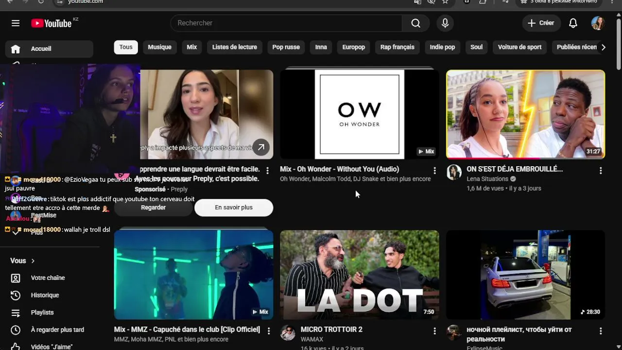Screen dimensions: 622x350
Task: Go to the YouTube home logo
Action: coord(51,23)
